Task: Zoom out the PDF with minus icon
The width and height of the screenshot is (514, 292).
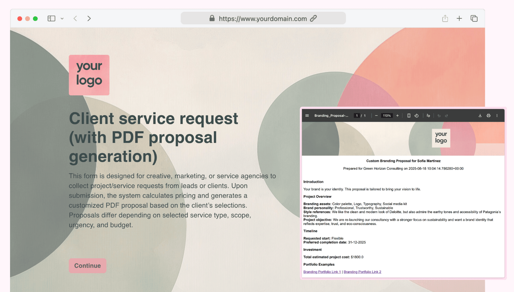Action: [376, 116]
